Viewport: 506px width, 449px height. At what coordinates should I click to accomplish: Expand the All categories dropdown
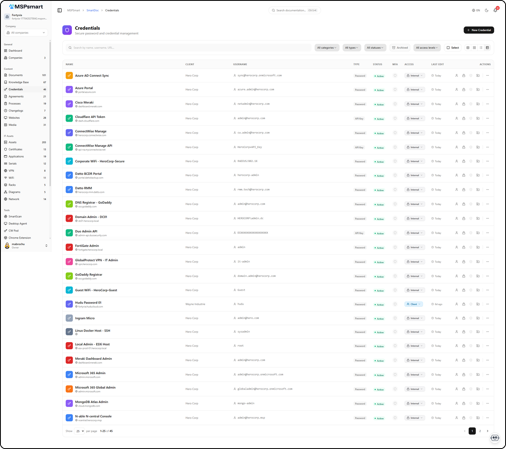click(x=327, y=48)
